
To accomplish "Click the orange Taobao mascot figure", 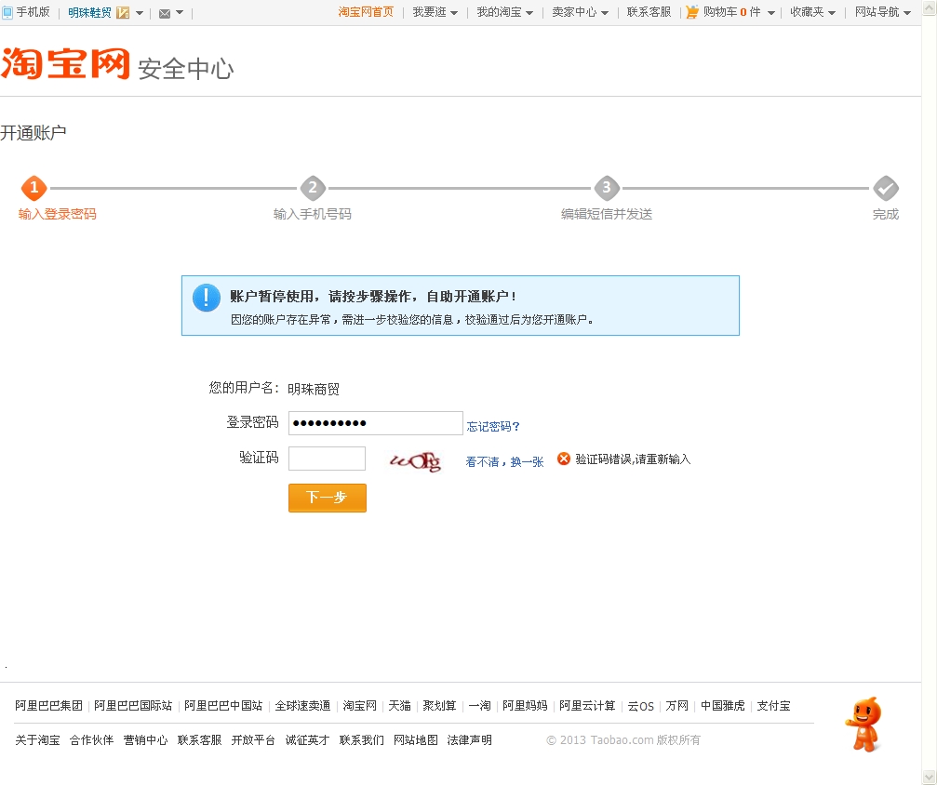I will click(864, 724).
